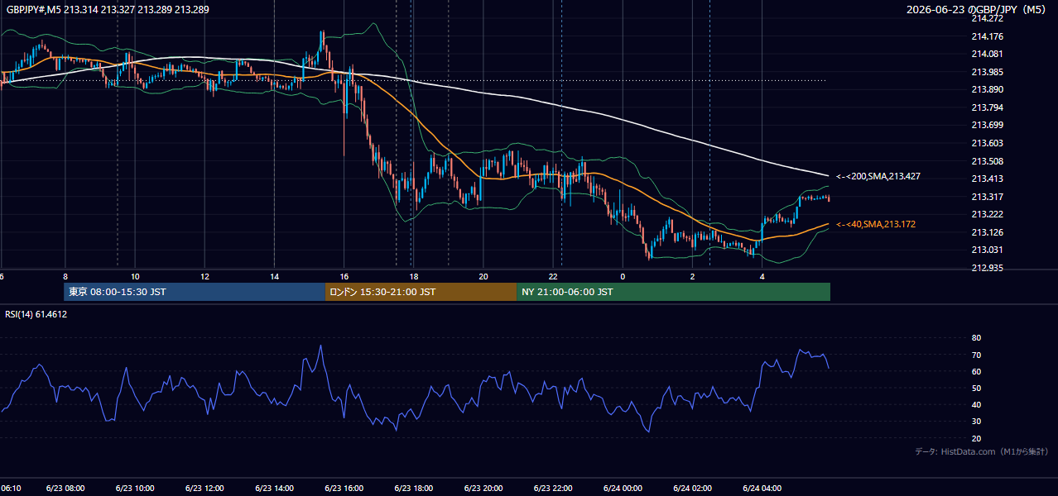The height and width of the screenshot is (496, 1058).
Task: Click the RSI 60 level label
Action: 976,371
